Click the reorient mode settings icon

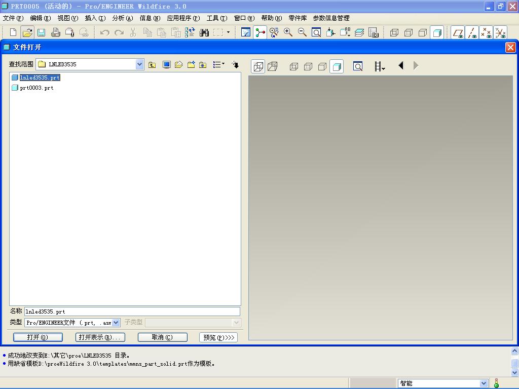pos(274,32)
